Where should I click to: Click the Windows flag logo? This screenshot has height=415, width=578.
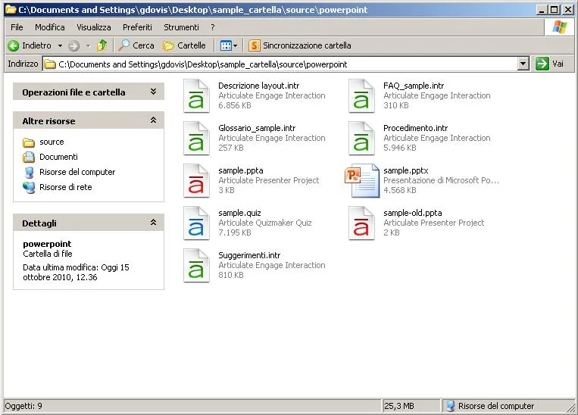[x=559, y=27]
